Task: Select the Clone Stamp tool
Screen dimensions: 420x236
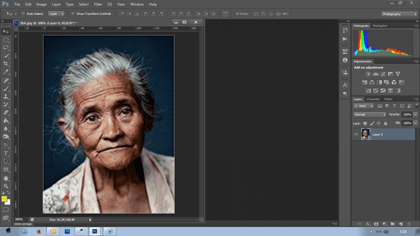Action: tap(6, 97)
